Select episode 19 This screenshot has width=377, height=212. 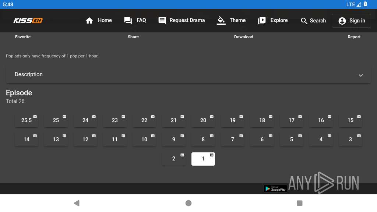[x=233, y=120]
